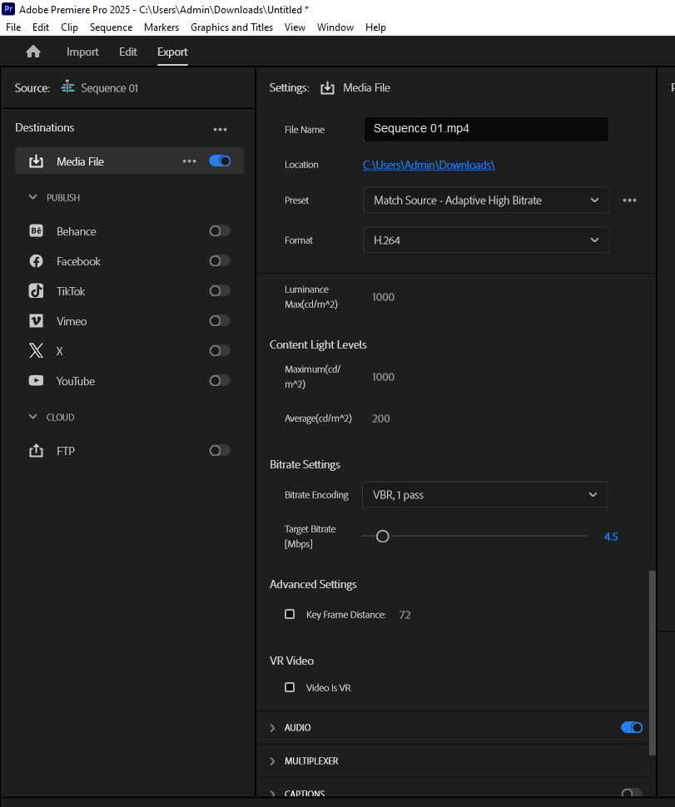Open the Help menu
675x807 pixels.
pyautogui.click(x=376, y=27)
